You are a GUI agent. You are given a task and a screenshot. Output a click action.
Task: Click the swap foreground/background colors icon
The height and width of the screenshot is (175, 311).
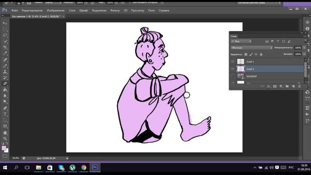pos(7,143)
